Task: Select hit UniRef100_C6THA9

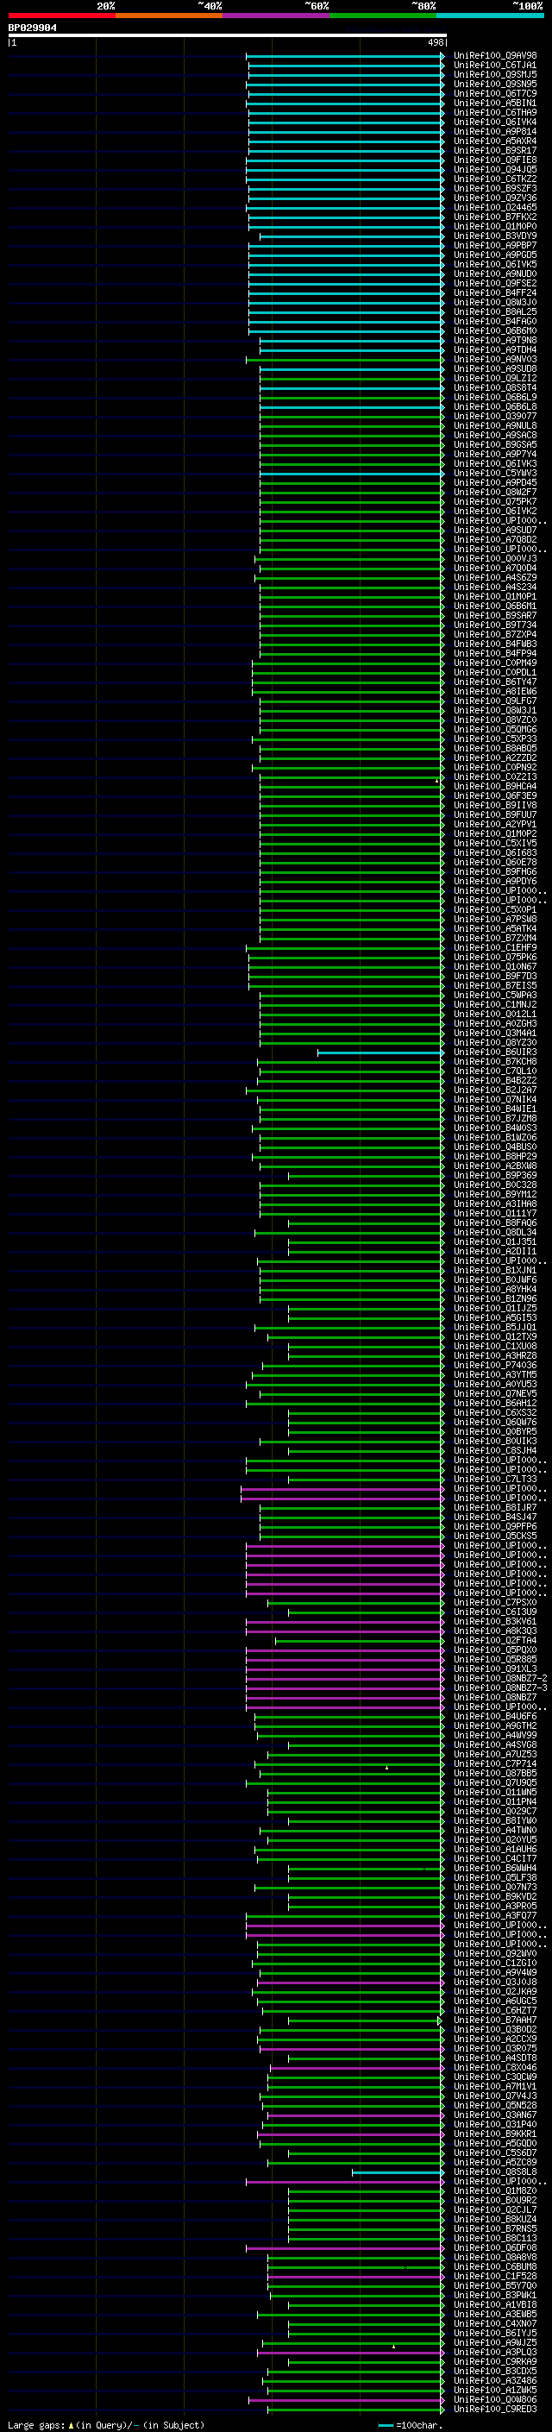Action: pyautogui.click(x=495, y=112)
